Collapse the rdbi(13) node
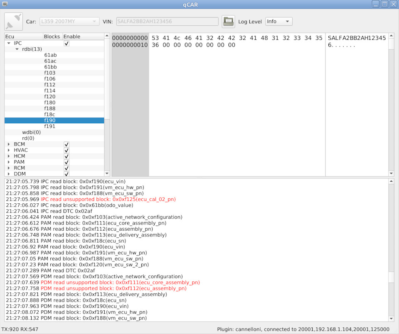 17,49
